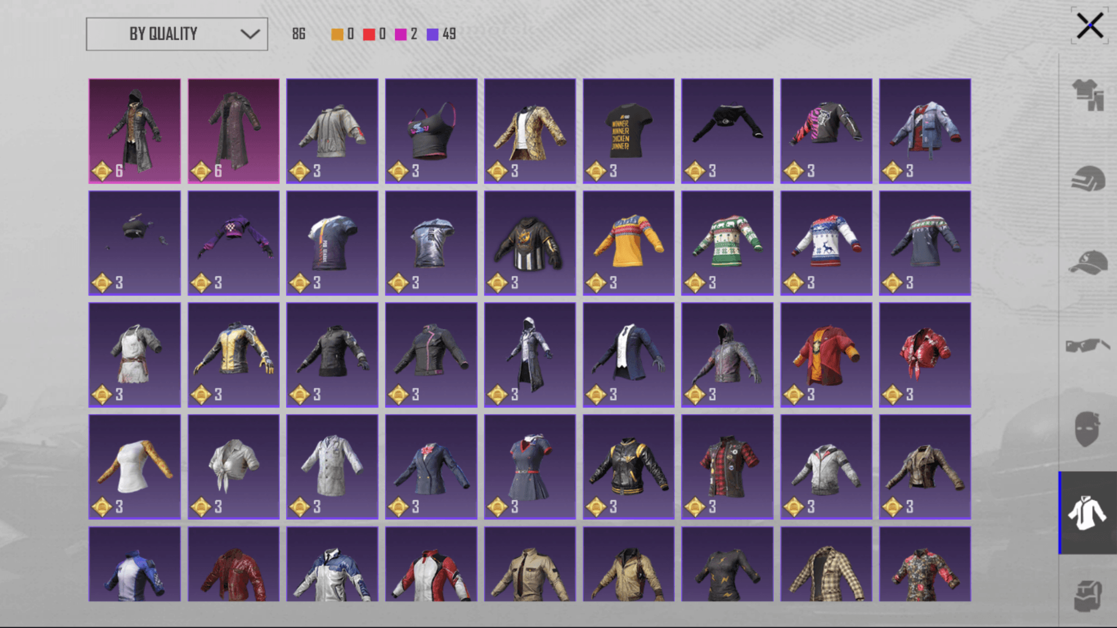Select the white and blue motorcycle jacket
The width and height of the screenshot is (1117, 628).
tap(332, 564)
